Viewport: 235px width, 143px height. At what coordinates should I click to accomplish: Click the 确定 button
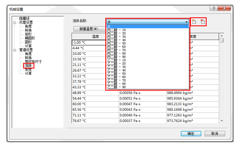(191, 134)
